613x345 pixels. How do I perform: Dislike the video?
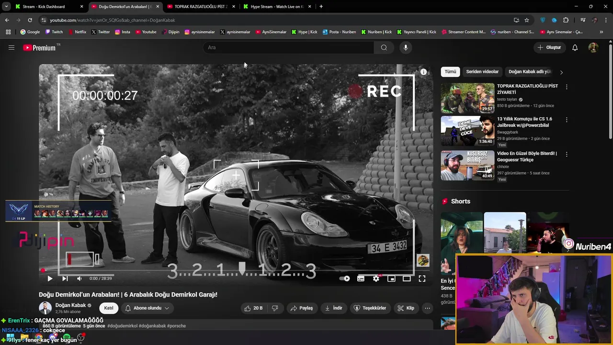click(x=275, y=308)
